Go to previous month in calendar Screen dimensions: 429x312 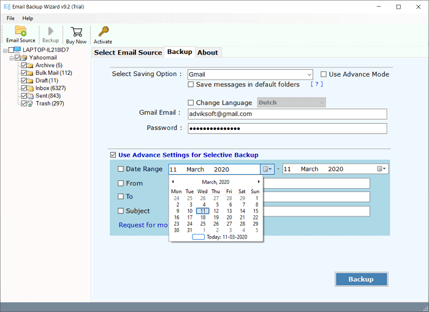[173, 181]
